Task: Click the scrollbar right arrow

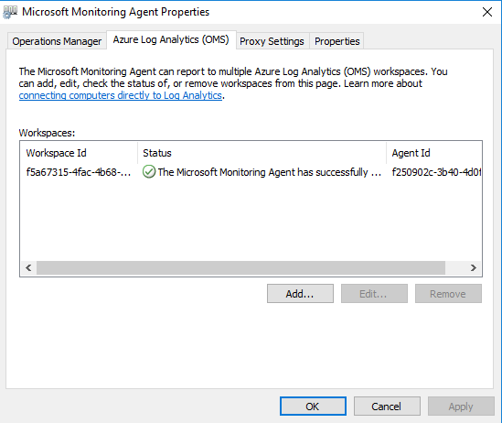Action: coord(473,267)
